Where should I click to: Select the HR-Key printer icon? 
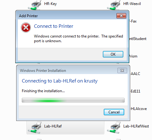35,5
